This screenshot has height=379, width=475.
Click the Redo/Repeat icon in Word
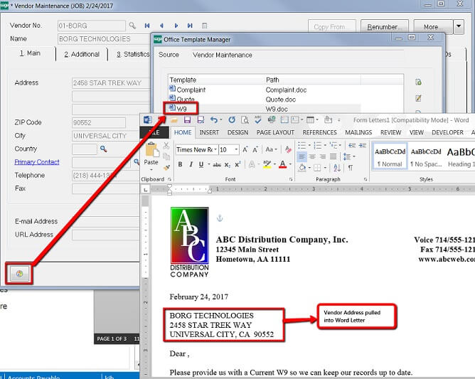point(232,120)
